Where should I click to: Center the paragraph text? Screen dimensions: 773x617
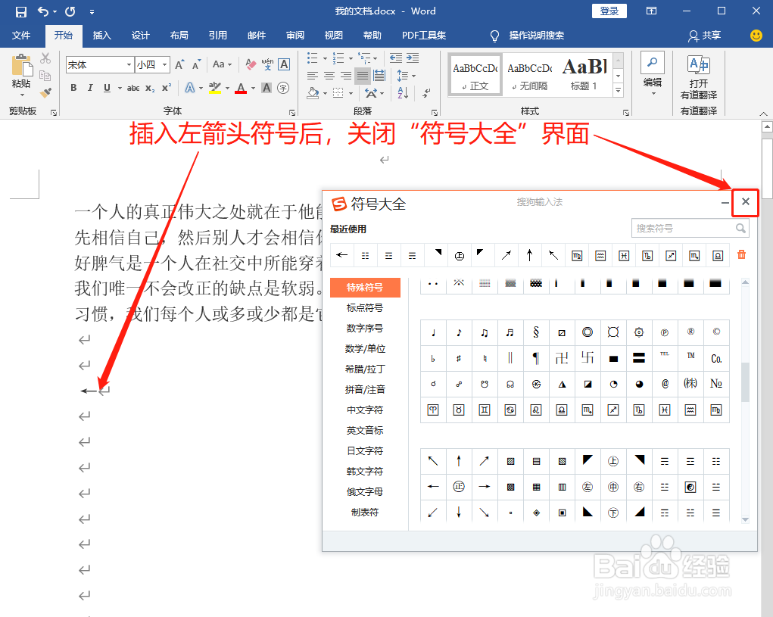(x=329, y=76)
